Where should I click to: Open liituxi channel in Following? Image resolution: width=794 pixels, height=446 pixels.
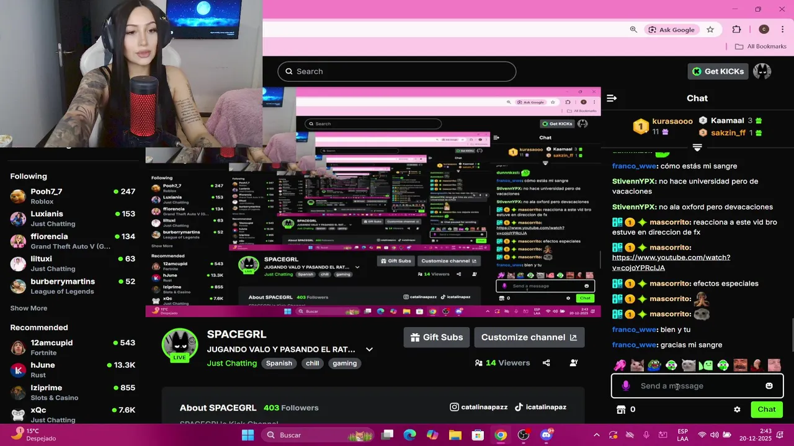(73, 264)
